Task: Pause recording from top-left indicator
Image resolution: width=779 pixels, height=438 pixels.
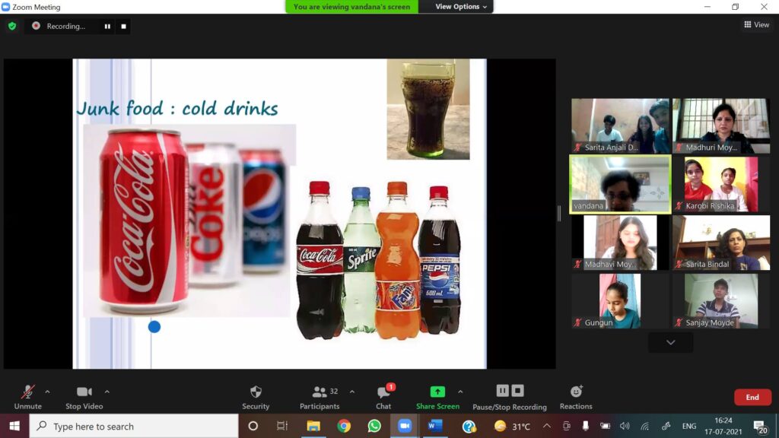Action: tap(107, 27)
